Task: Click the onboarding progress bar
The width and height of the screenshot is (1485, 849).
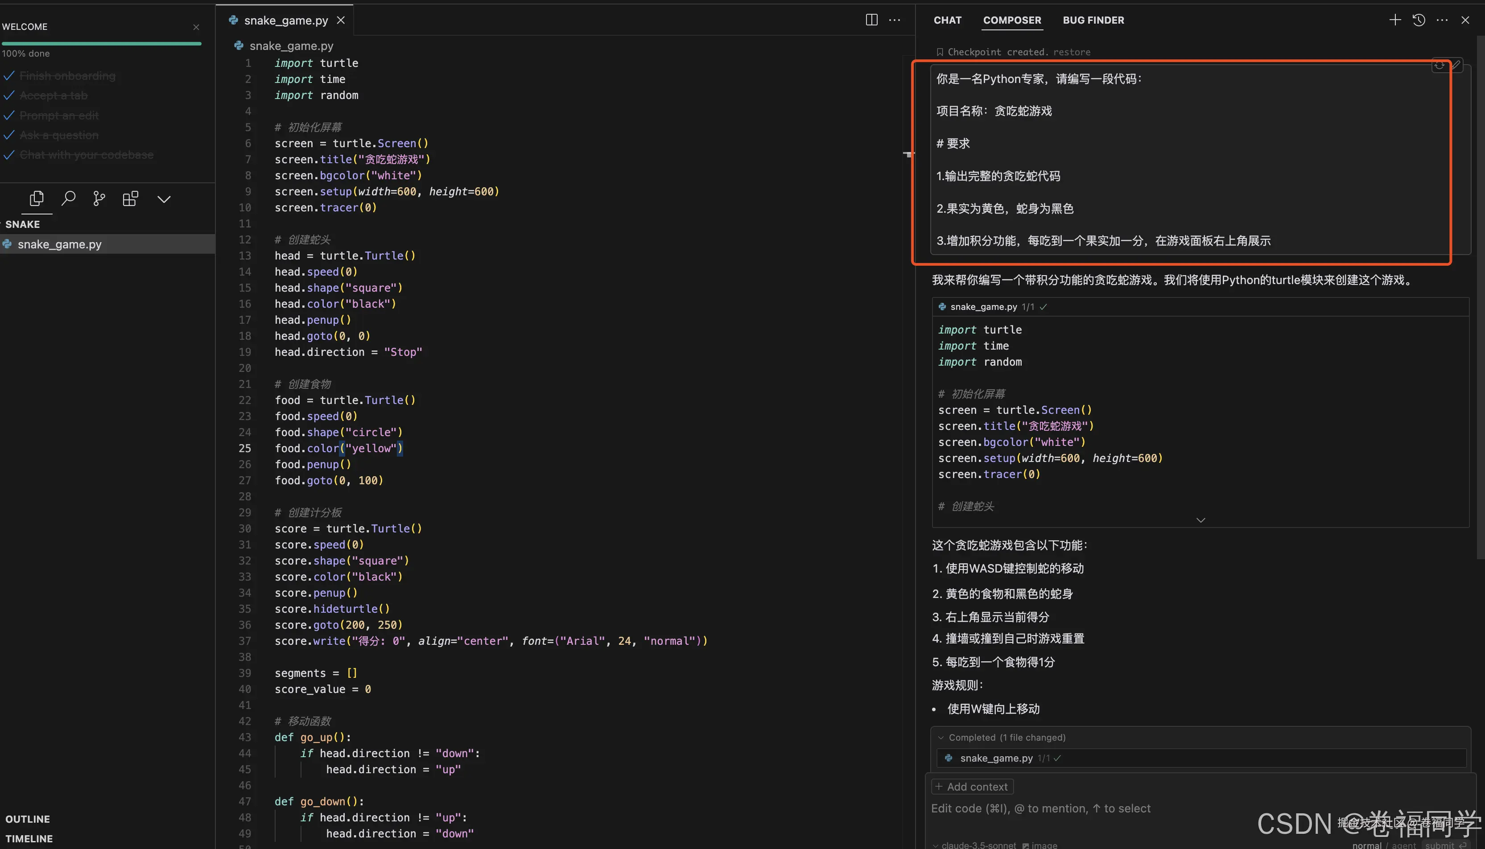Action: (101, 43)
